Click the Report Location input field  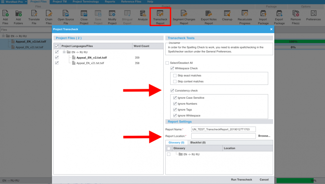223,136
